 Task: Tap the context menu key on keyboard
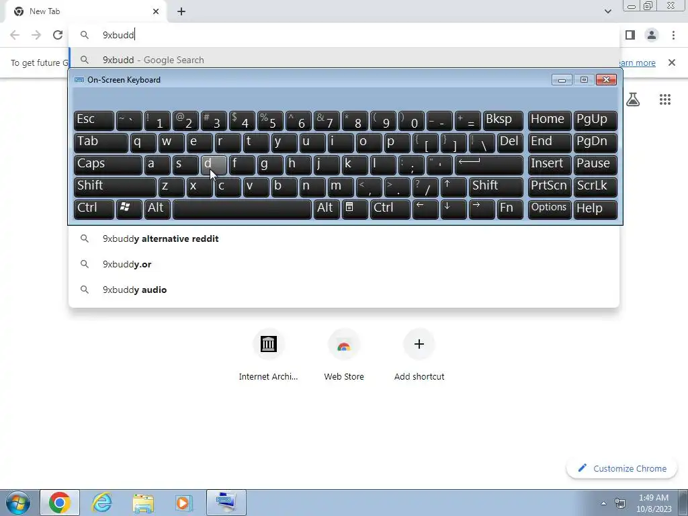tap(355, 209)
